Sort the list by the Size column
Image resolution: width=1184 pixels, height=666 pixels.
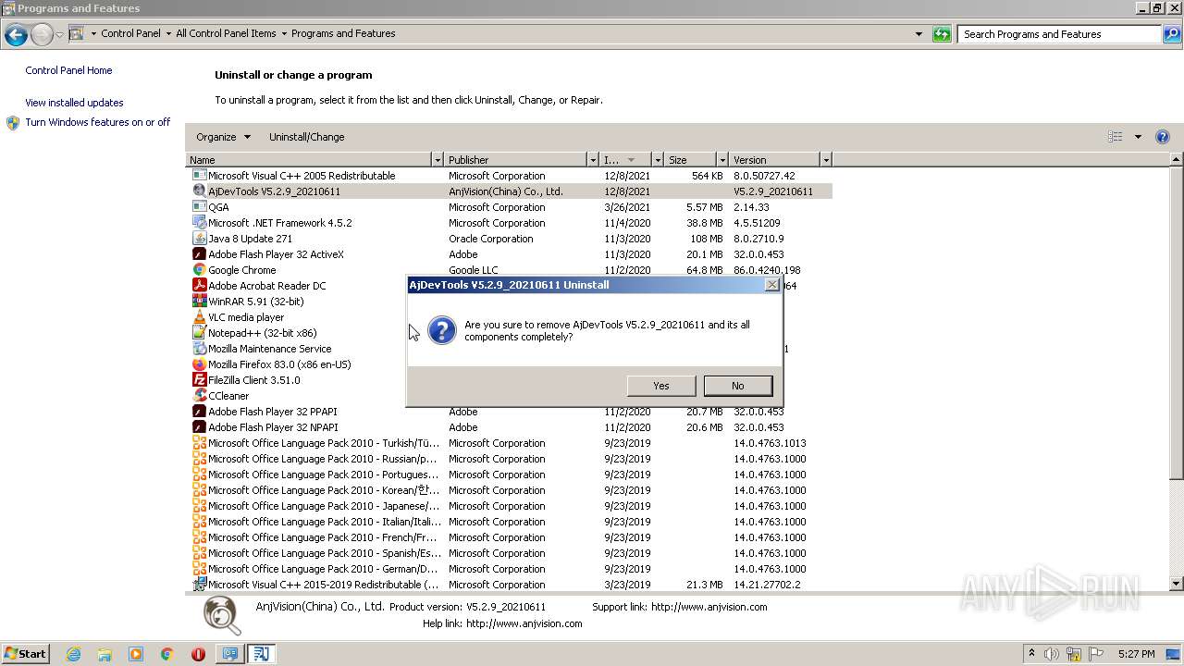[691, 160]
